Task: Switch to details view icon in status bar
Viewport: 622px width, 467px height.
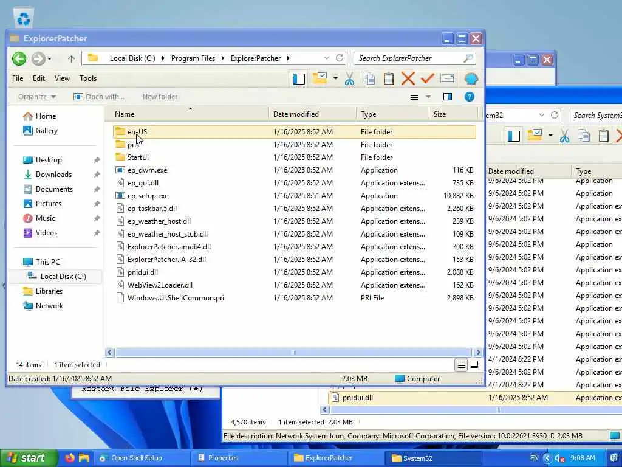Action: point(462,365)
